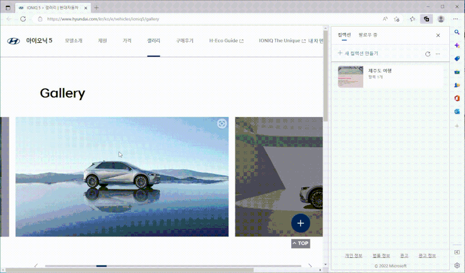
Task: Add this page to favorites
Action: click(x=397, y=19)
